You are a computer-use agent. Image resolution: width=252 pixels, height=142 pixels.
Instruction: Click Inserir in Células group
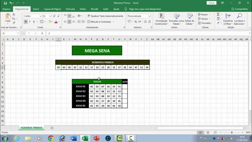[204, 15]
